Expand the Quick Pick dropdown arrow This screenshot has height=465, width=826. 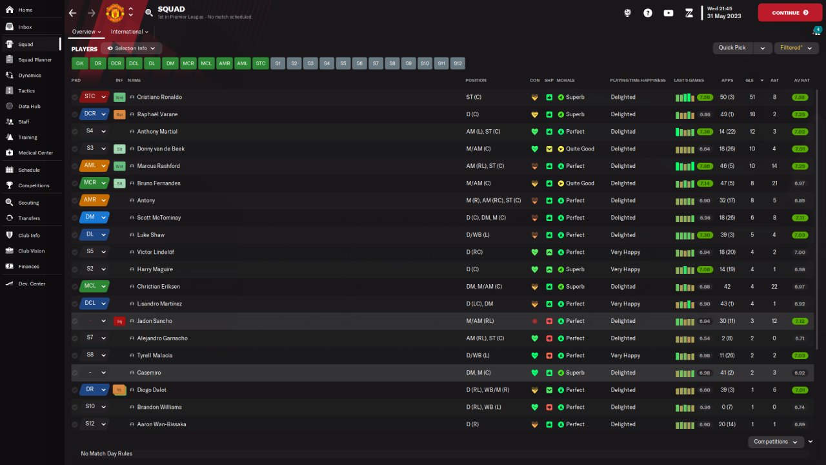(x=763, y=48)
